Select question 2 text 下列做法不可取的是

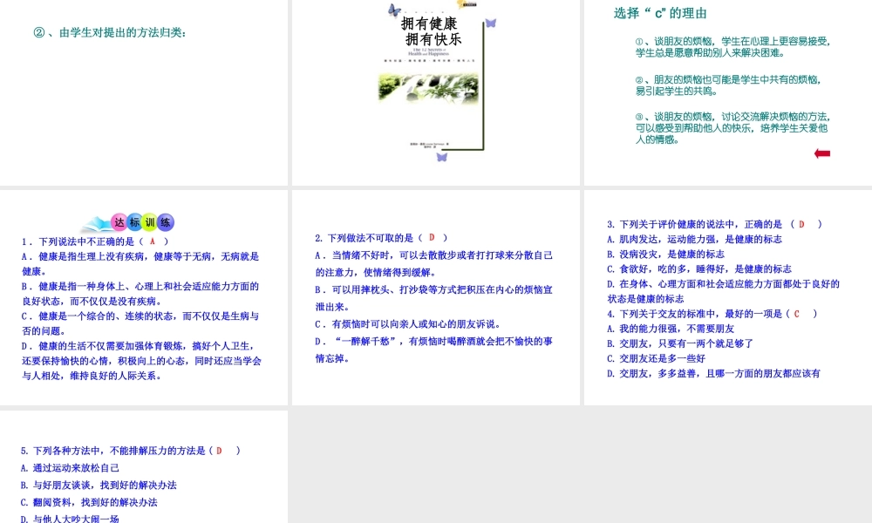tap(382, 238)
